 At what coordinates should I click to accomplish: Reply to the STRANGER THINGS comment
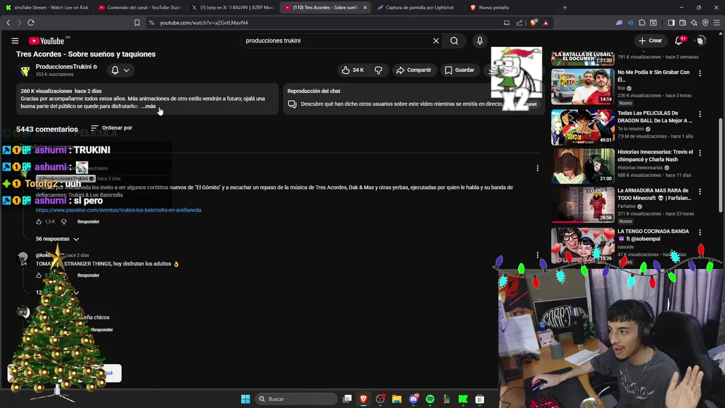88,275
